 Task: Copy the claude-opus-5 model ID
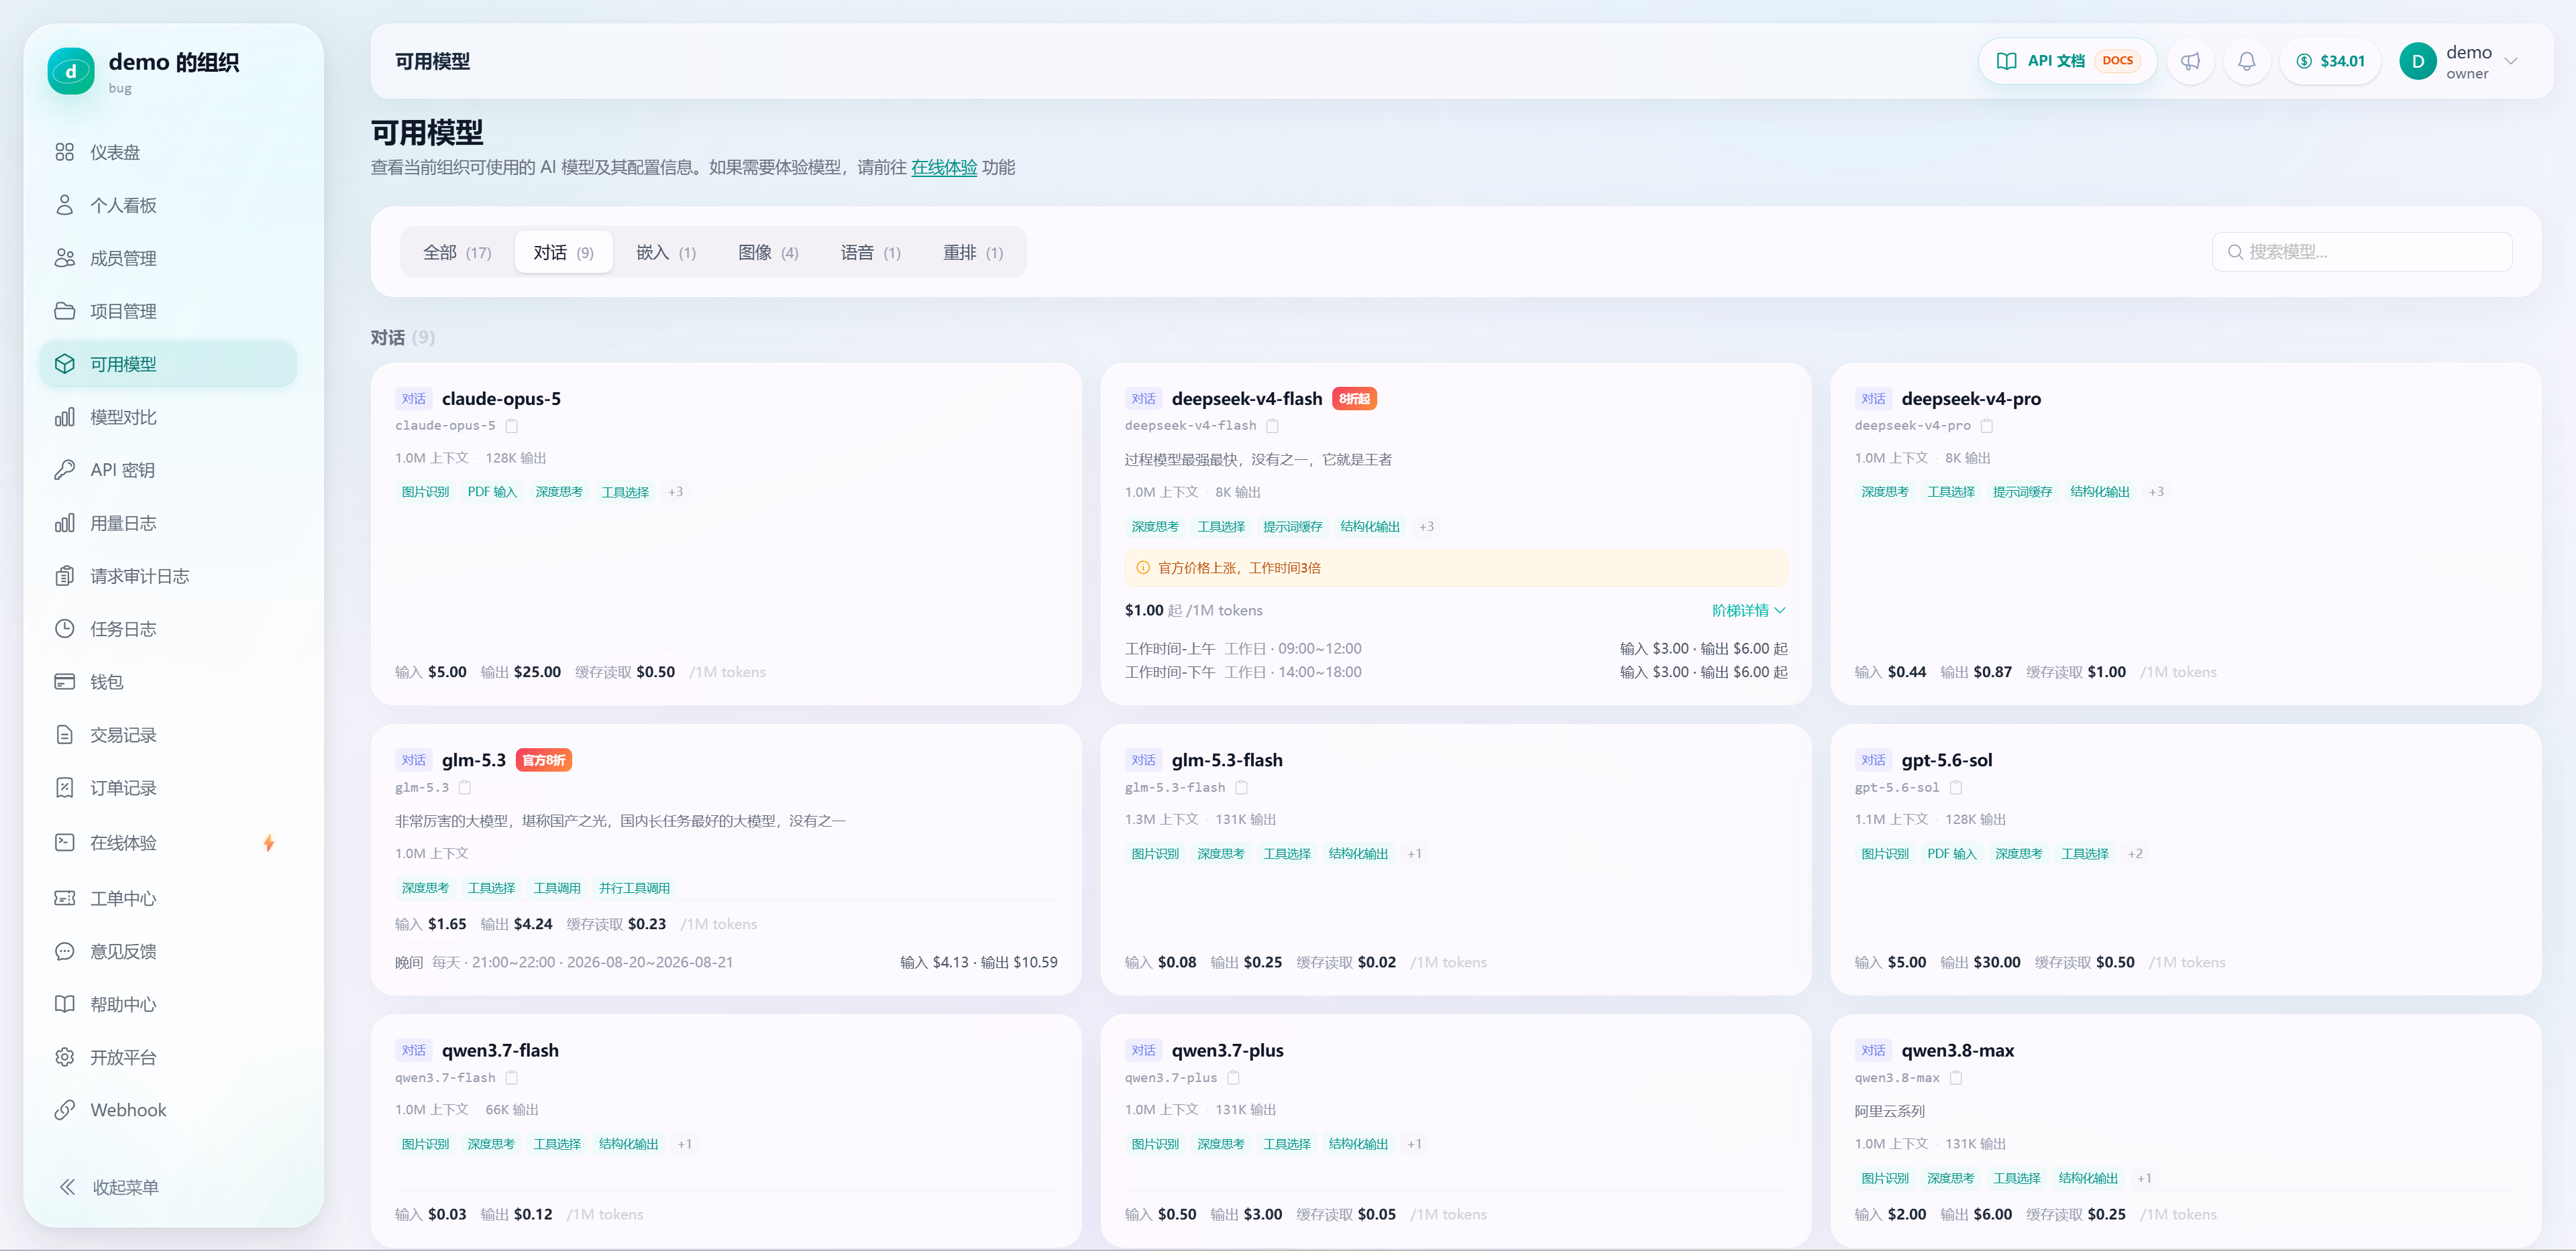512,426
